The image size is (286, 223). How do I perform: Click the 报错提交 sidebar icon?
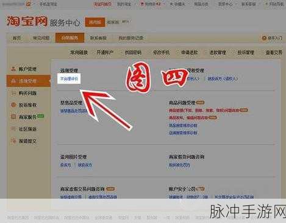pos(13,141)
